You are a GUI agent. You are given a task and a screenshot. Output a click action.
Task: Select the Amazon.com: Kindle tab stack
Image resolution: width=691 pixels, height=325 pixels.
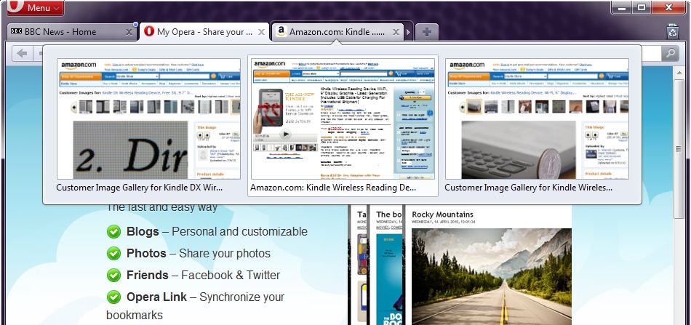click(x=337, y=32)
